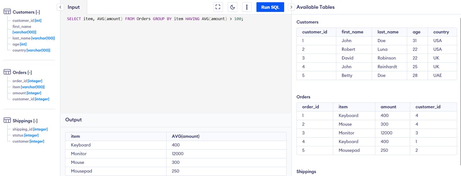Click the Output section heading
Screen dimensions: 461x176
tap(73, 120)
